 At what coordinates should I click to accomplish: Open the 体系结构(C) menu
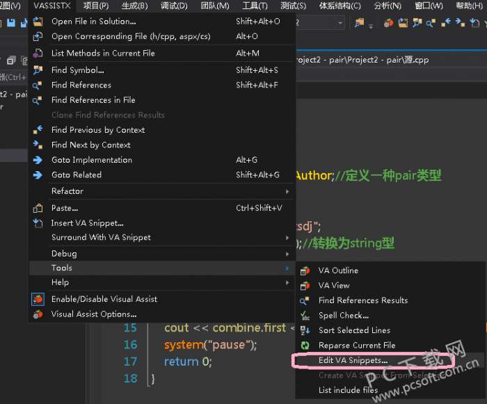tap(340, 6)
